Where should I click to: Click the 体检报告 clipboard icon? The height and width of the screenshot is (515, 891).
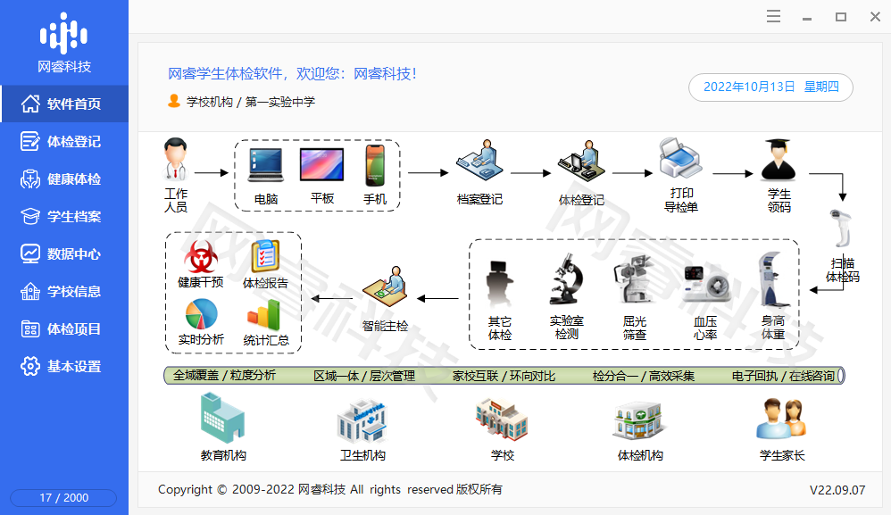tap(265, 257)
